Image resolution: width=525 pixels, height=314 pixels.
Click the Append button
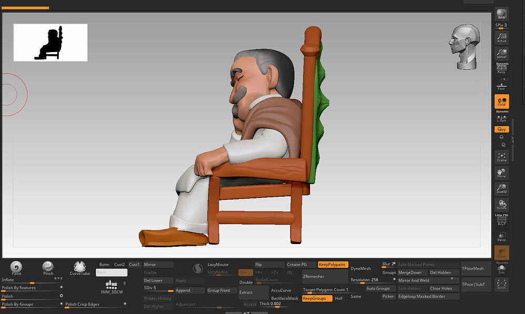(x=190, y=290)
